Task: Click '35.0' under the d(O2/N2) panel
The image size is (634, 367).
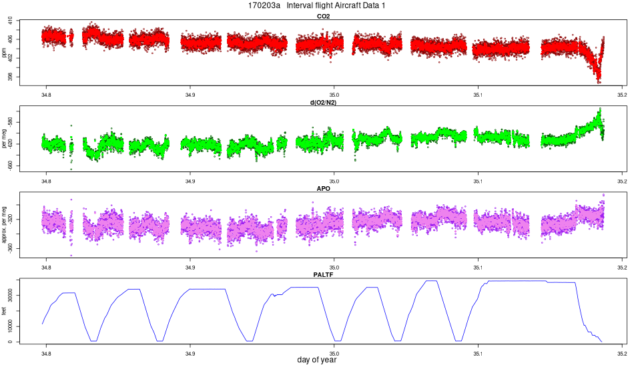Action: click(334, 181)
